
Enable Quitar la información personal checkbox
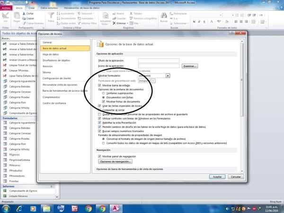click(x=99, y=114)
